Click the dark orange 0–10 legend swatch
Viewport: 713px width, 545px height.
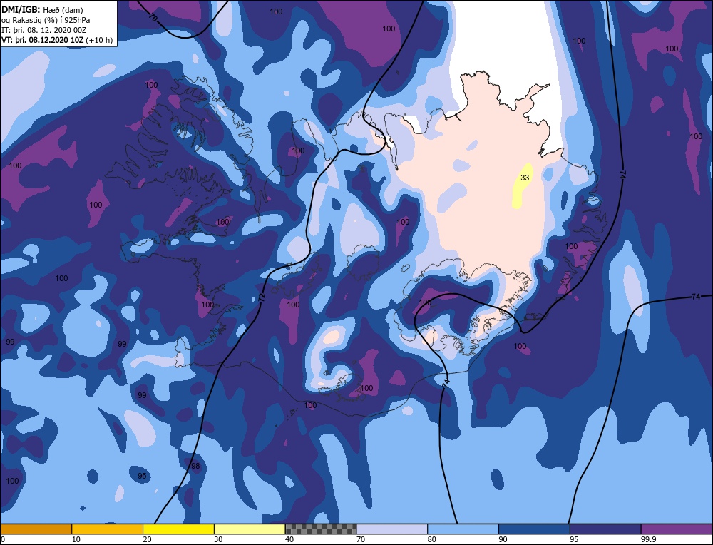coord(36,529)
